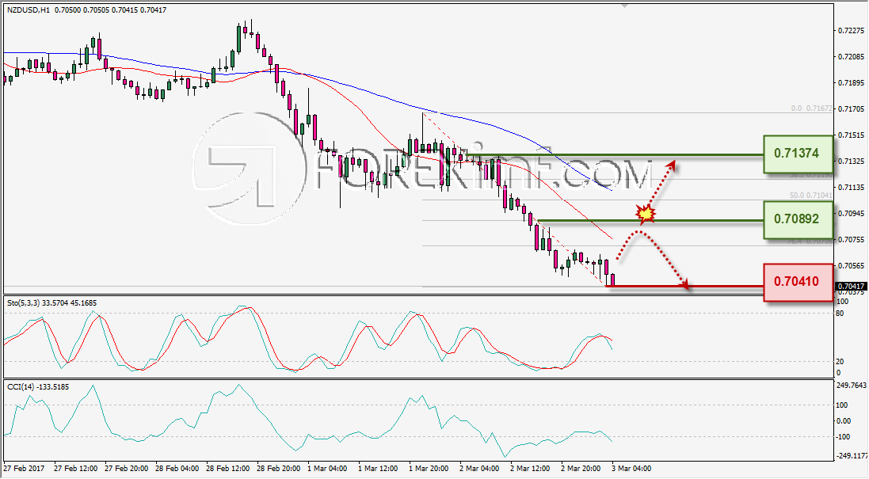Screen dimensions: 869x479
Task: Click the Sto(5,3,3) indicator label
Action: tap(51, 303)
